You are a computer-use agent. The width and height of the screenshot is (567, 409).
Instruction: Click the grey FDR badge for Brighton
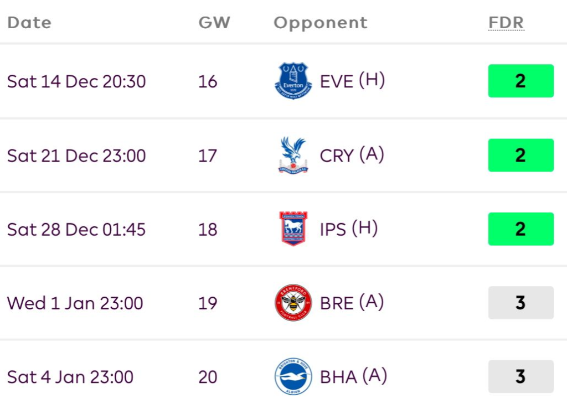(520, 377)
